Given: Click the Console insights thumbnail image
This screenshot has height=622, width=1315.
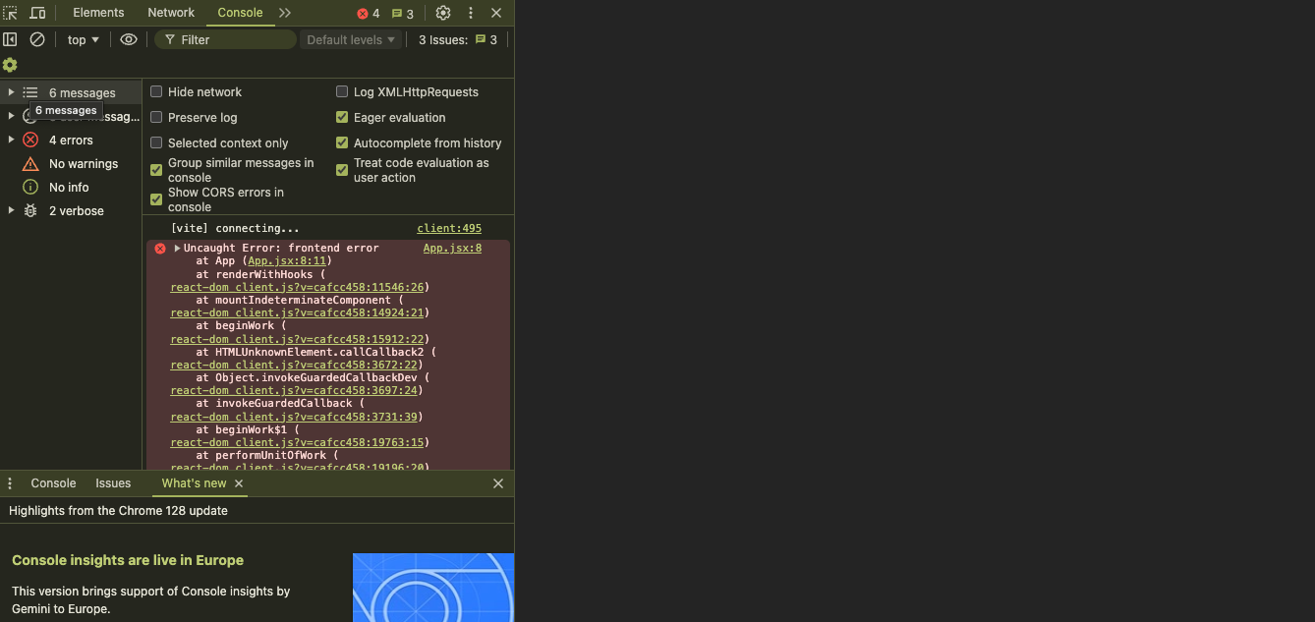Looking at the screenshot, I should (433, 588).
